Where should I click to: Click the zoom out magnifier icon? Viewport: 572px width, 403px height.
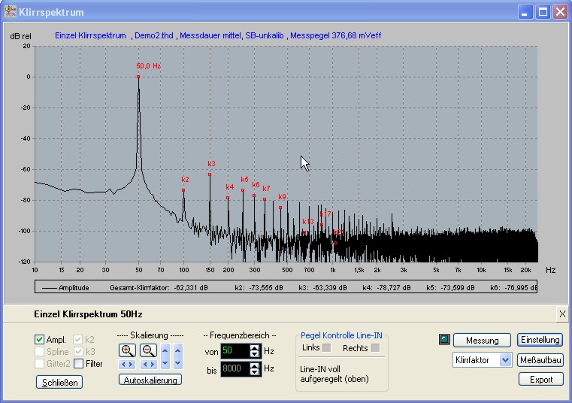click(x=148, y=350)
